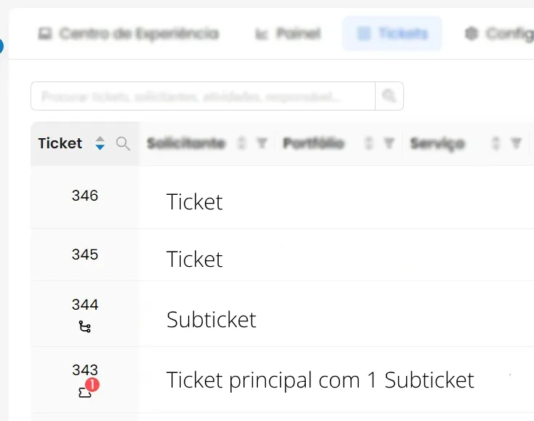Sort by the Serviço column
The height and width of the screenshot is (421, 534).
(495, 143)
